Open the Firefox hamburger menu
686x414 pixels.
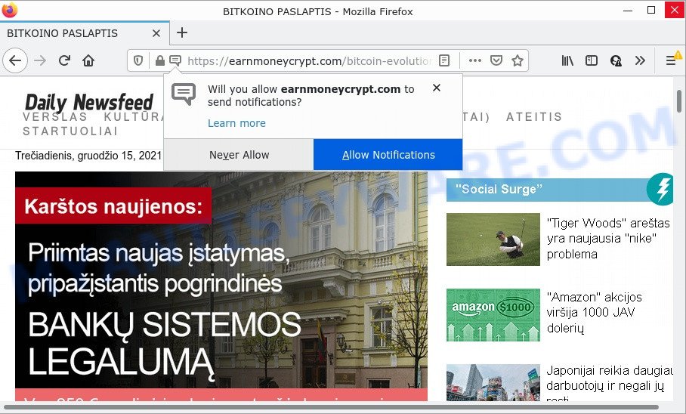pos(671,60)
